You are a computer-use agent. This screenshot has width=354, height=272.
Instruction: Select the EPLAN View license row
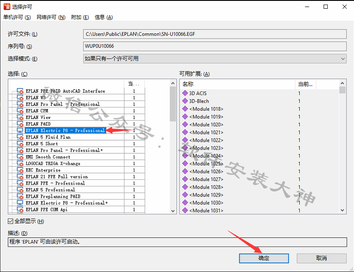coord(38,117)
